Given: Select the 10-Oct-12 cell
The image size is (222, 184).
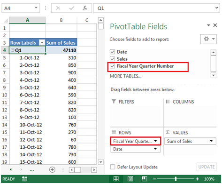Looking at the screenshot, I should pos(27,125).
